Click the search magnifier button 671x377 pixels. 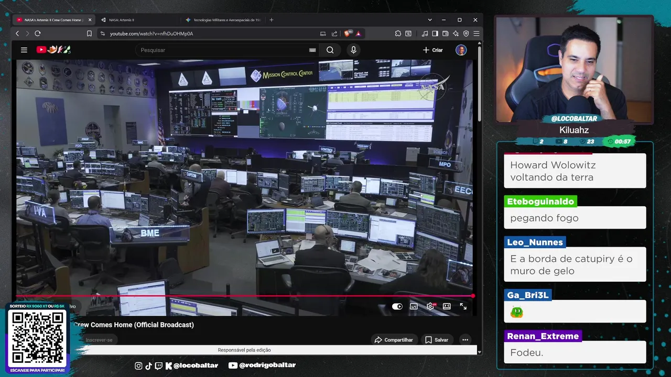point(330,50)
